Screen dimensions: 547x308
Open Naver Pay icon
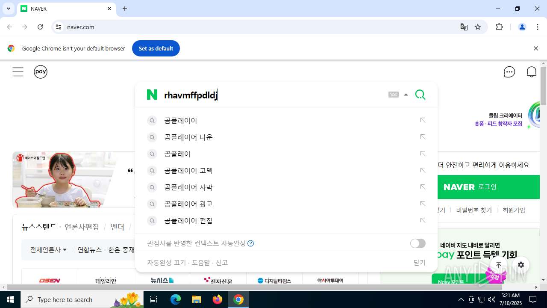click(41, 72)
